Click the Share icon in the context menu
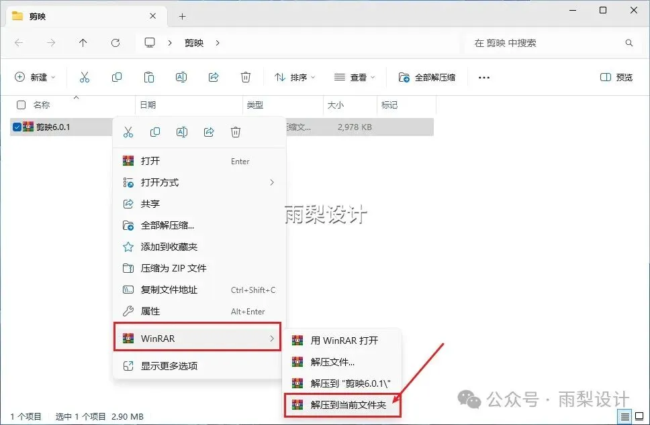 (x=209, y=132)
